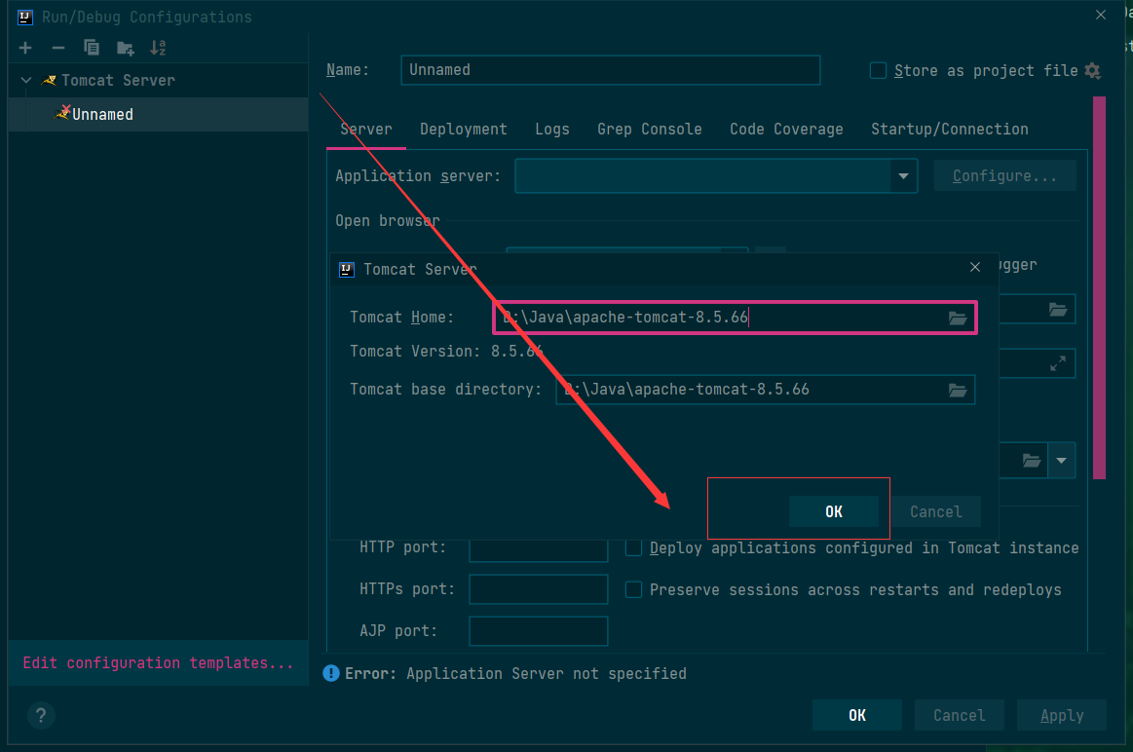The image size is (1133, 752).
Task: Click the 'Application Server not specified' error text
Action: 547,673
